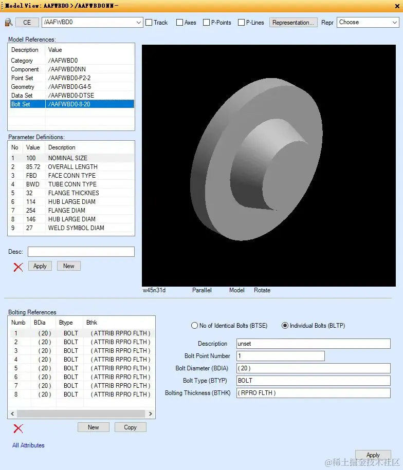Click the Copy button
Viewport: 403px width, 470px height.
click(130, 427)
